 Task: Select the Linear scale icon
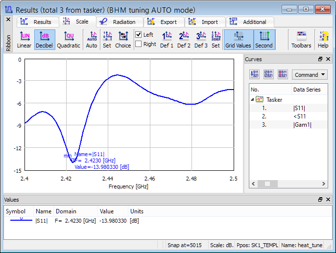point(24,39)
